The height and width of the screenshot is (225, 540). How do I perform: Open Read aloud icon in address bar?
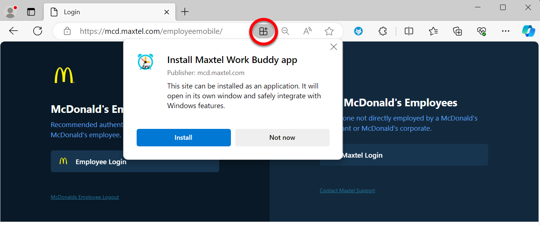click(307, 31)
